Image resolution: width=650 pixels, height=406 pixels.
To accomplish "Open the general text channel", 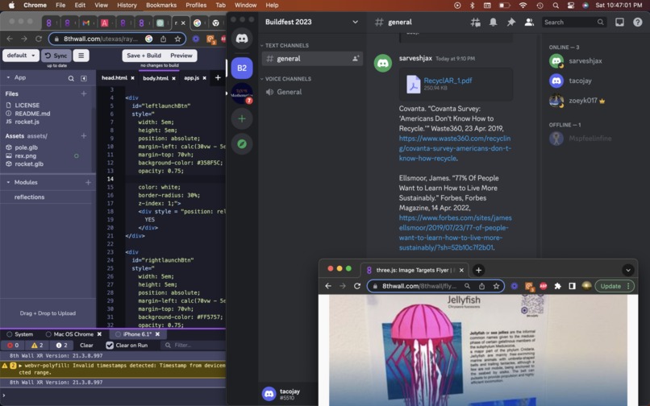I will [312, 59].
